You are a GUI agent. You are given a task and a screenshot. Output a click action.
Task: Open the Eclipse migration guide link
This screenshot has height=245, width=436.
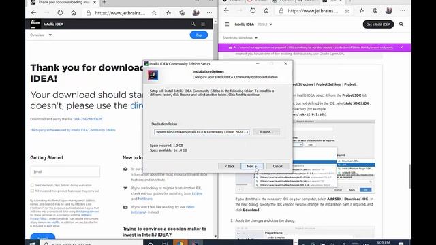[x=197, y=193]
